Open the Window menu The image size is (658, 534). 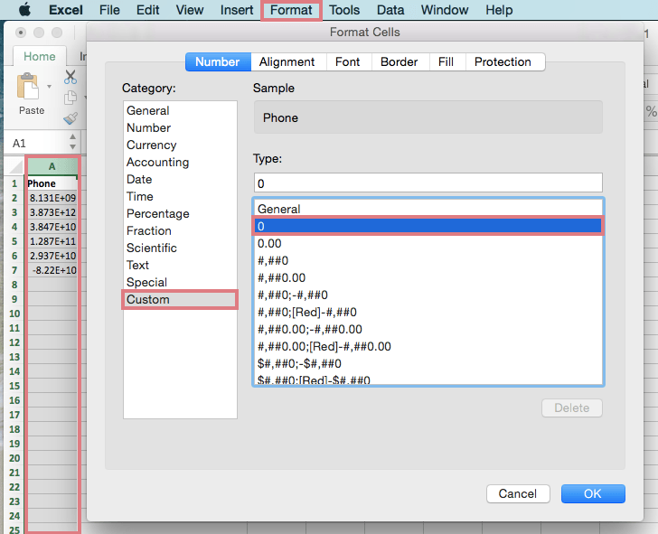click(445, 10)
